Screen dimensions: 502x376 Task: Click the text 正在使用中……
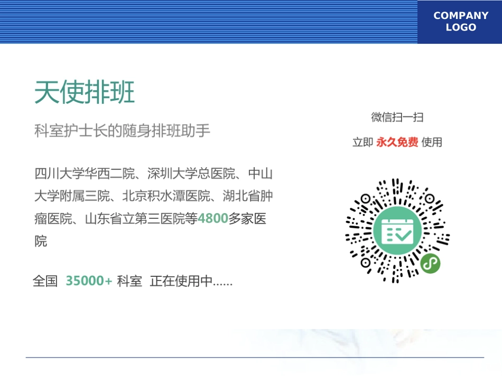pyautogui.click(x=191, y=281)
